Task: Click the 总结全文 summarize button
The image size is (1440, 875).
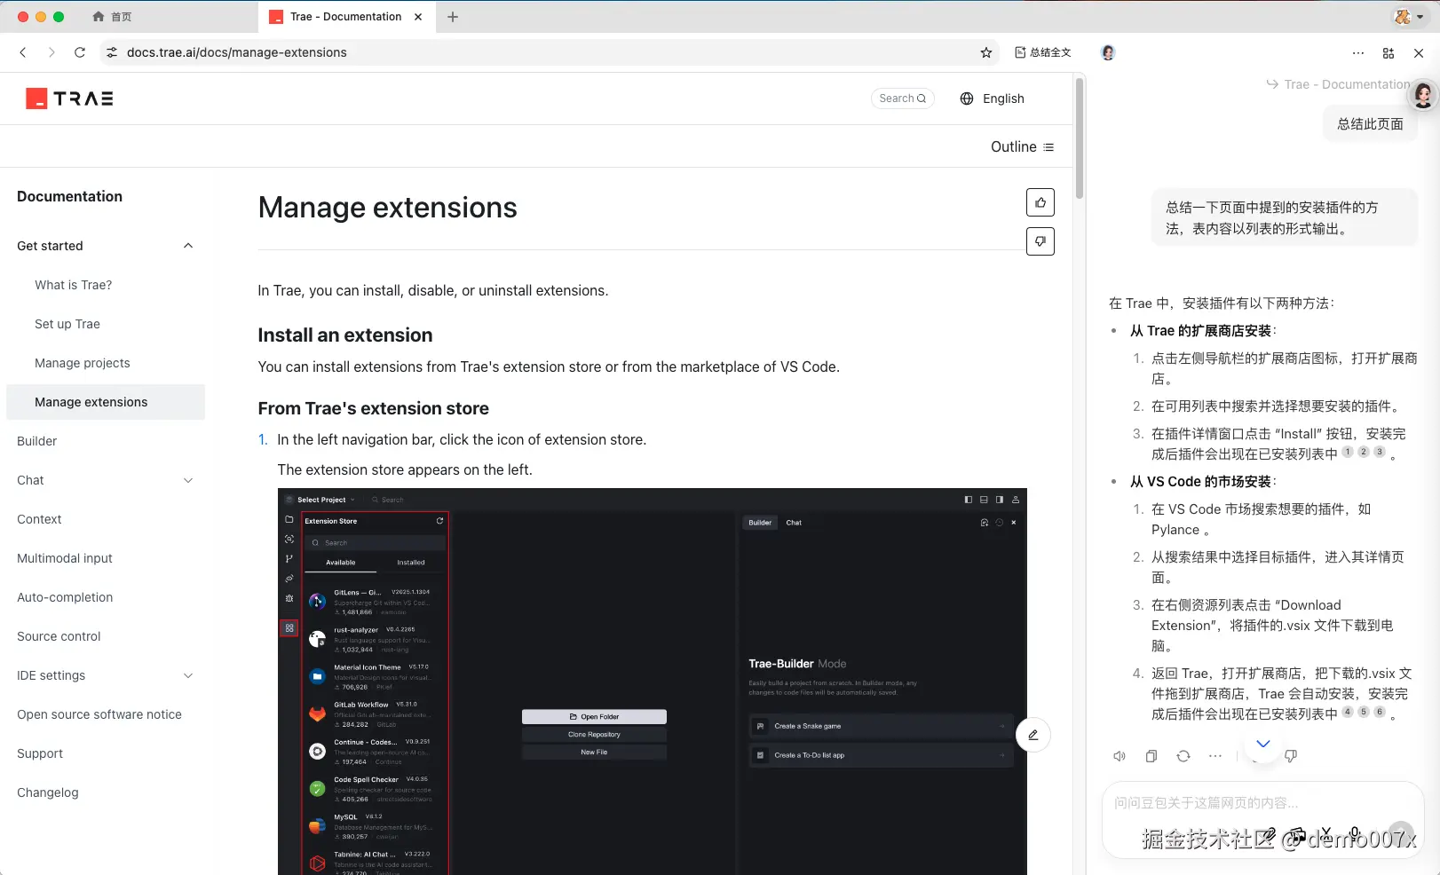Action: [x=1043, y=52]
